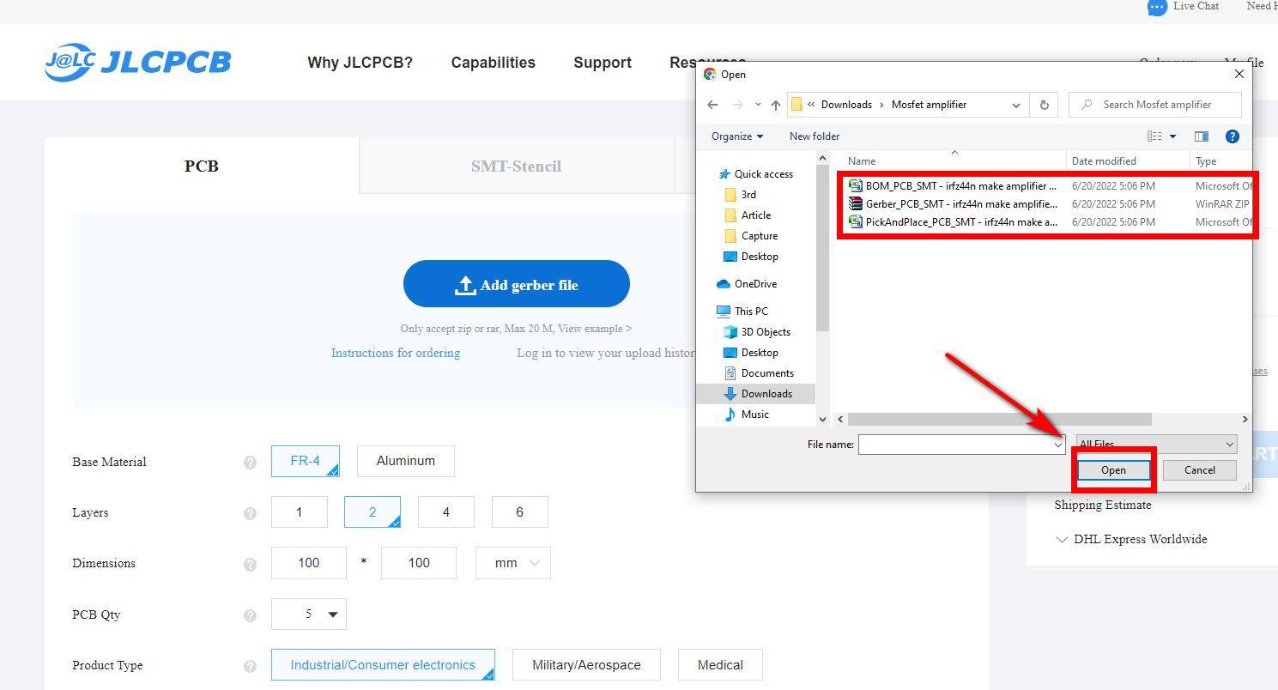Open the Live Chat bubble icon

(1157, 7)
